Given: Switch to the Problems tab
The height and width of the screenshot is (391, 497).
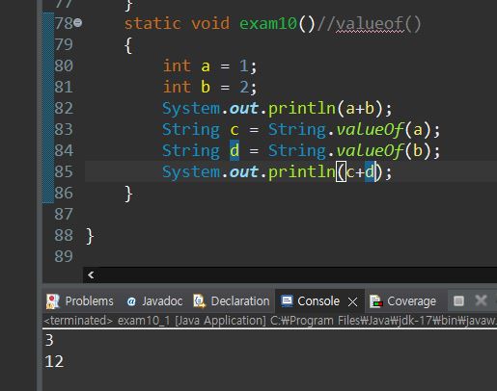Looking at the screenshot, I should click(80, 301).
